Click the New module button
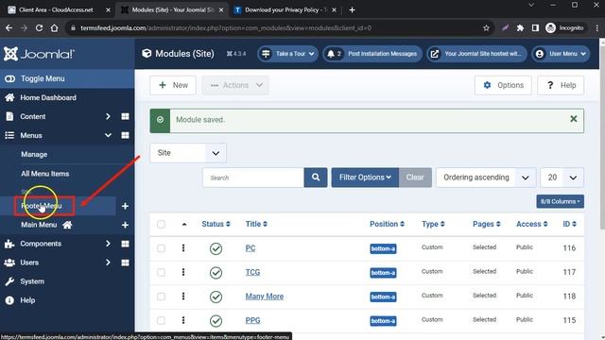This screenshot has height=340, width=605. (x=173, y=85)
